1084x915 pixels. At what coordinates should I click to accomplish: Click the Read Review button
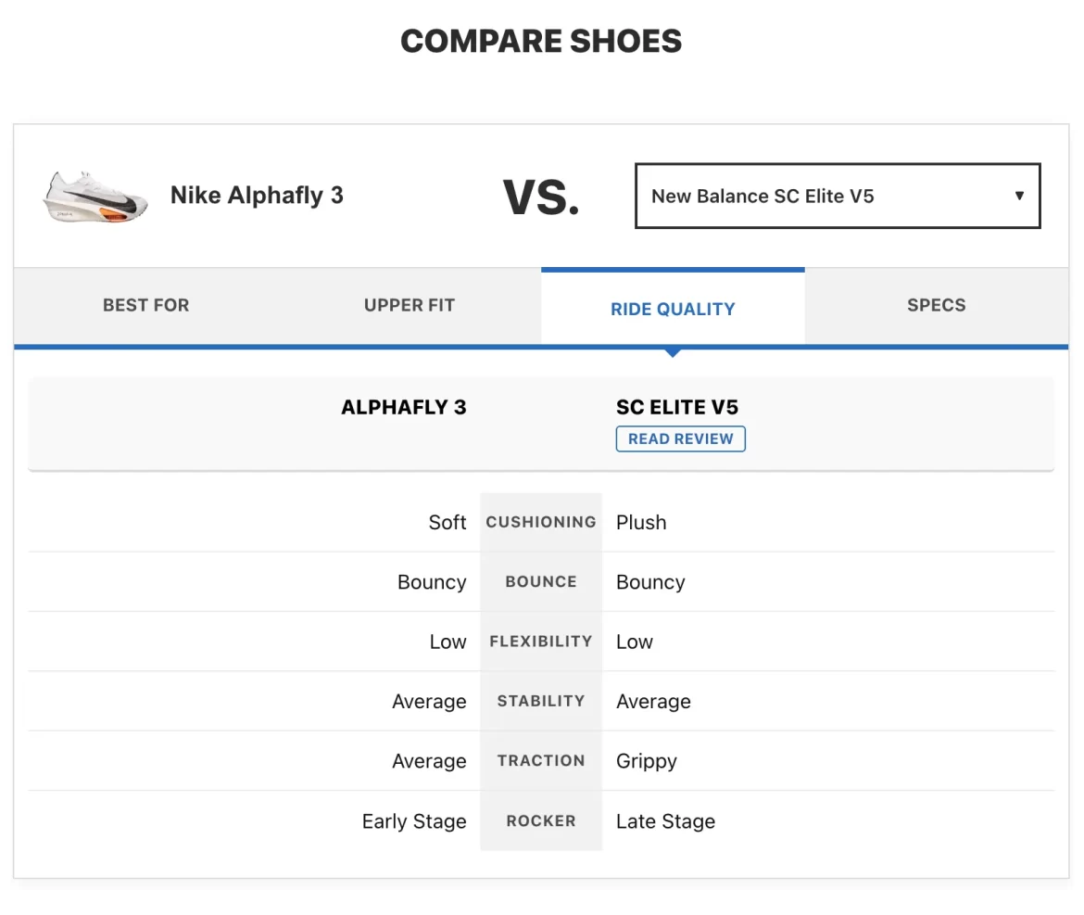[680, 439]
